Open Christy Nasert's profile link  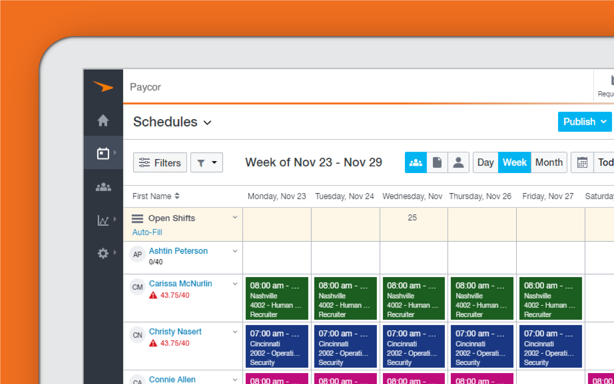175,331
